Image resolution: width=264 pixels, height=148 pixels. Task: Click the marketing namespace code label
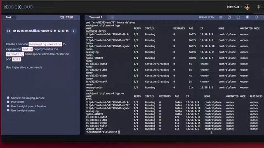click(x=15, y=54)
